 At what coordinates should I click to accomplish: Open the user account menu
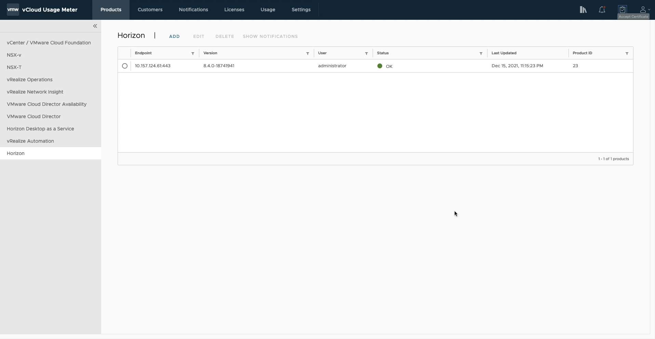pos(644,10)
